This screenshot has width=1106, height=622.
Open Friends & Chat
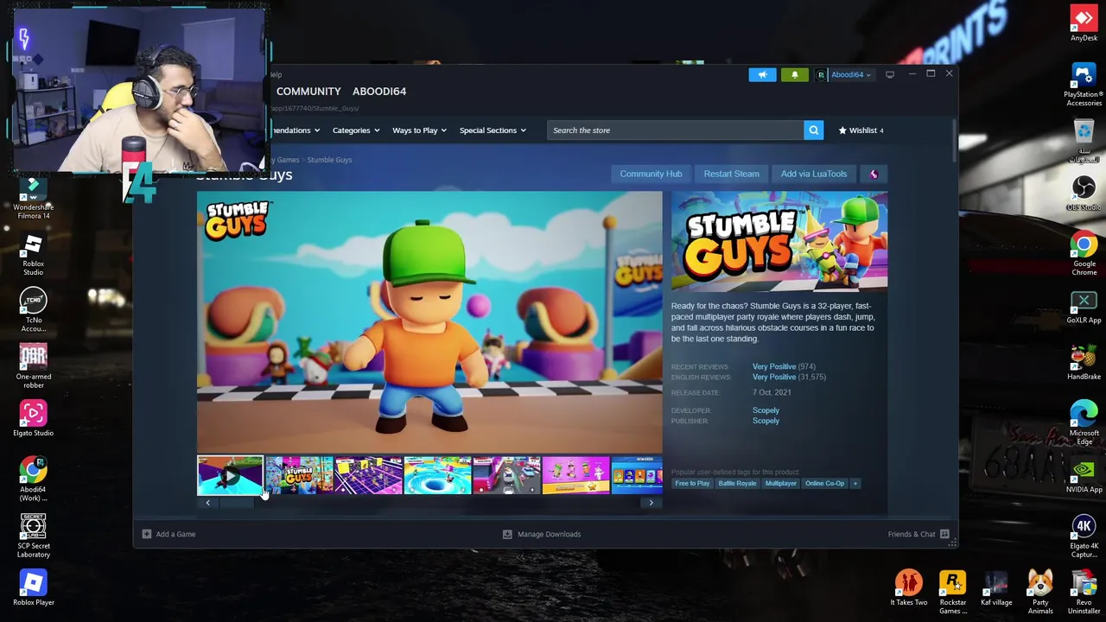click(x=918, y=534)
